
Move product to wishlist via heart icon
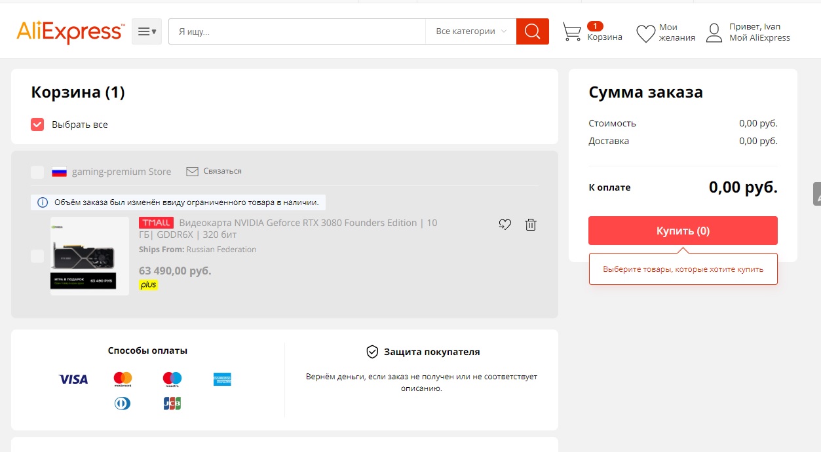(505, 225)
